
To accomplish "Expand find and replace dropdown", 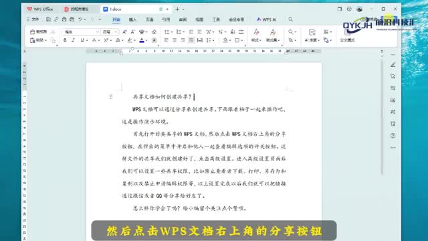I will 296,32.
